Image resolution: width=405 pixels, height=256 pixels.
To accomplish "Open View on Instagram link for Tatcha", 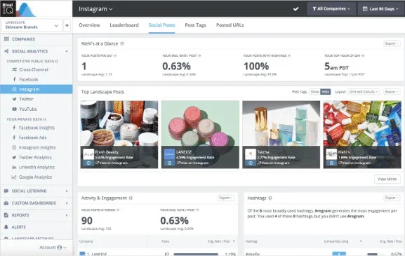I will 274,163.
